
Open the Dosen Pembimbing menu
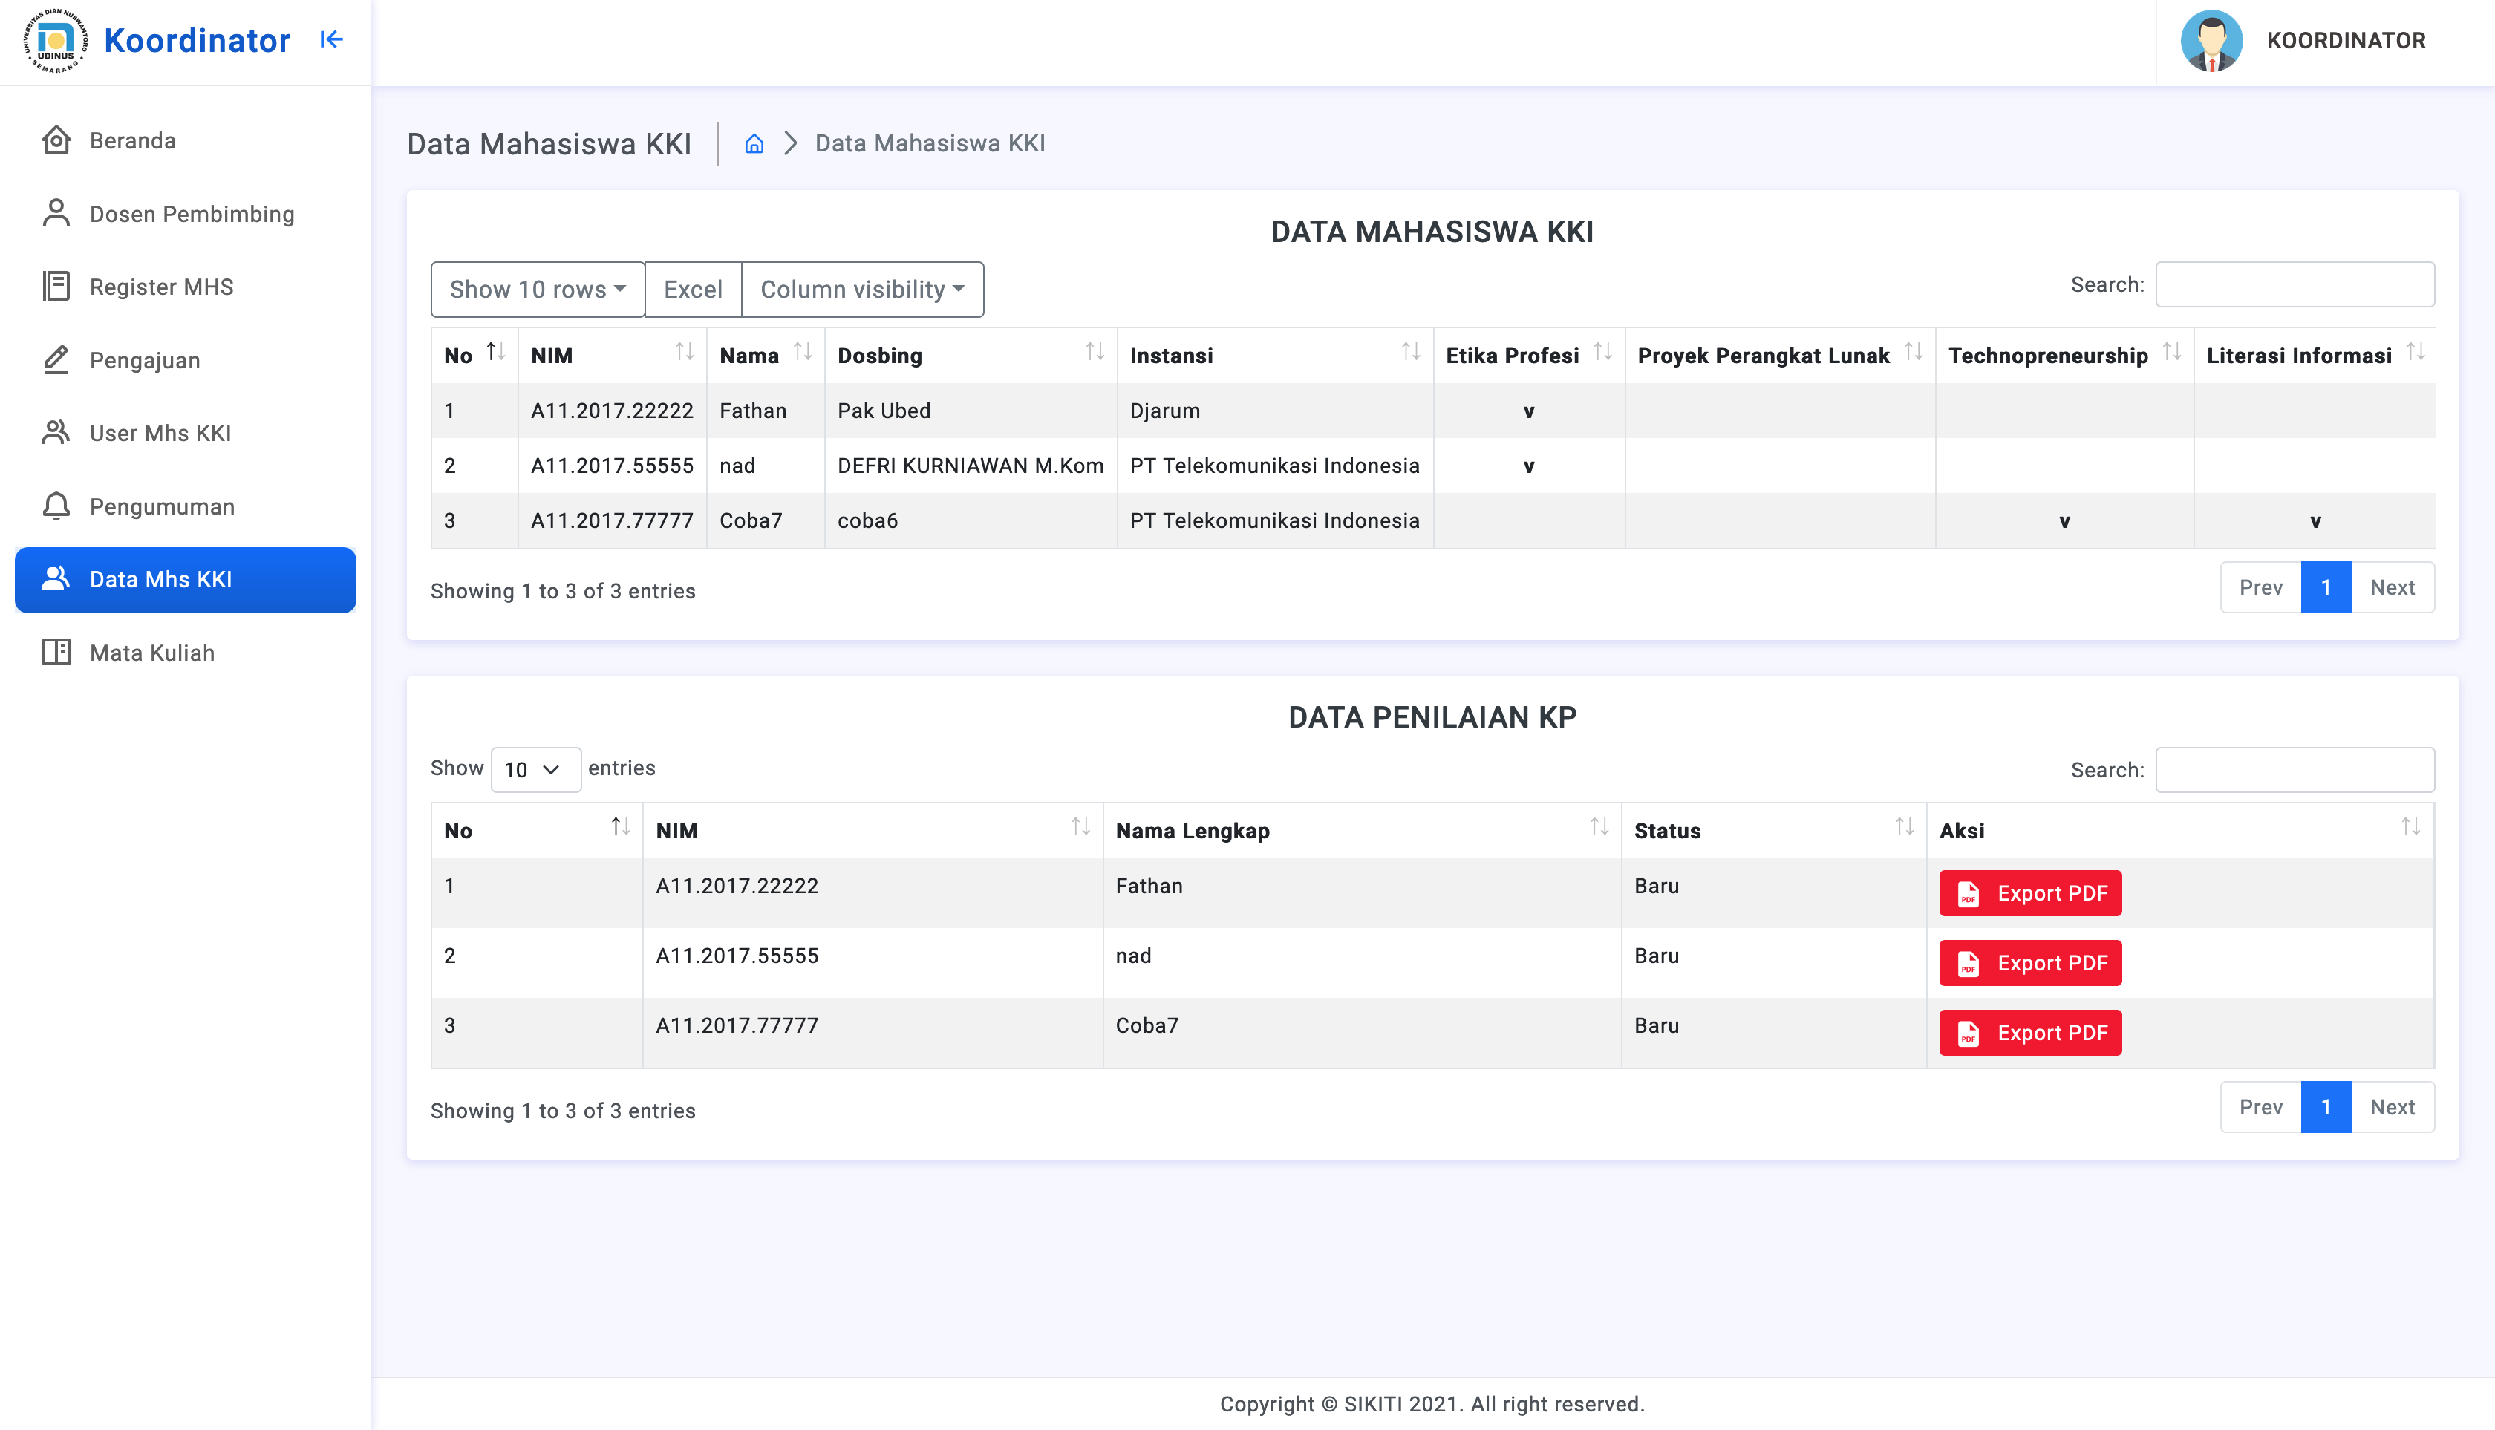pos(186,214)
